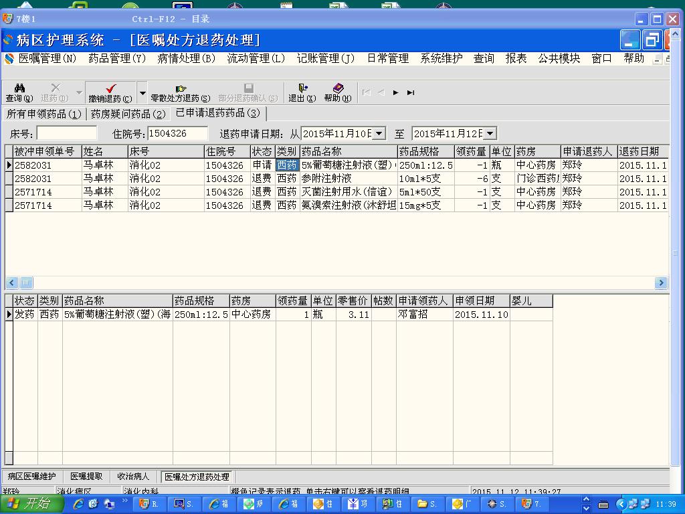Open 报表 menu
Viewport: 685px width, 514px height.
pos(516,58)
